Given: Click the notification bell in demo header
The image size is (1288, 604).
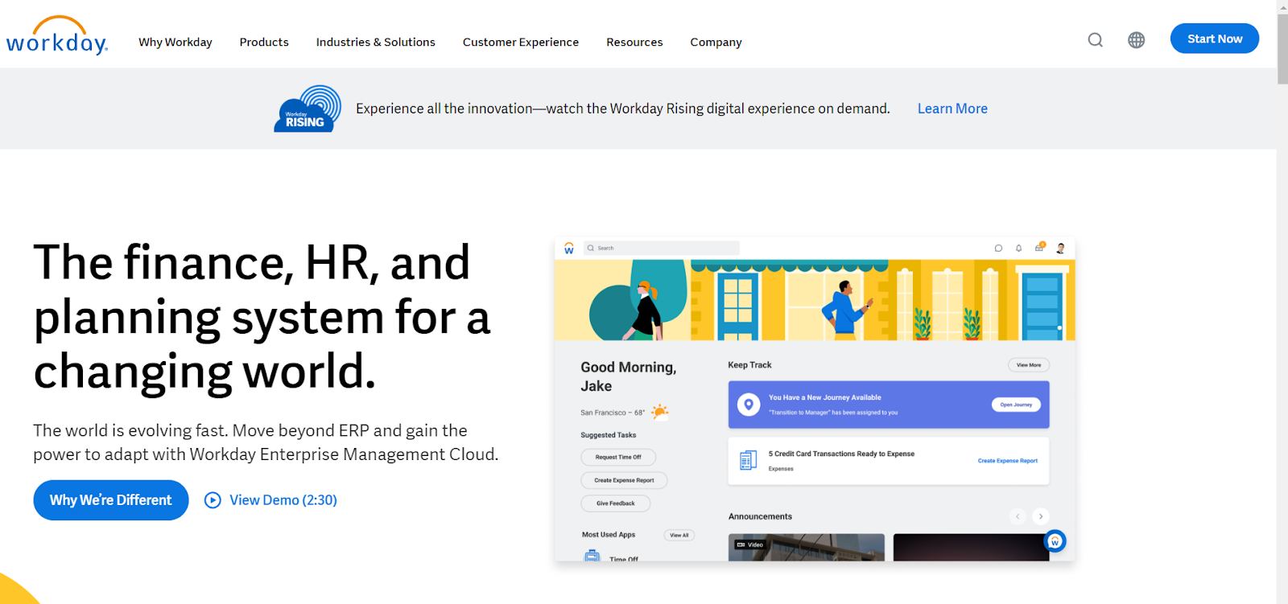Looking at the screenshot, I should [x=1018, y=249].
